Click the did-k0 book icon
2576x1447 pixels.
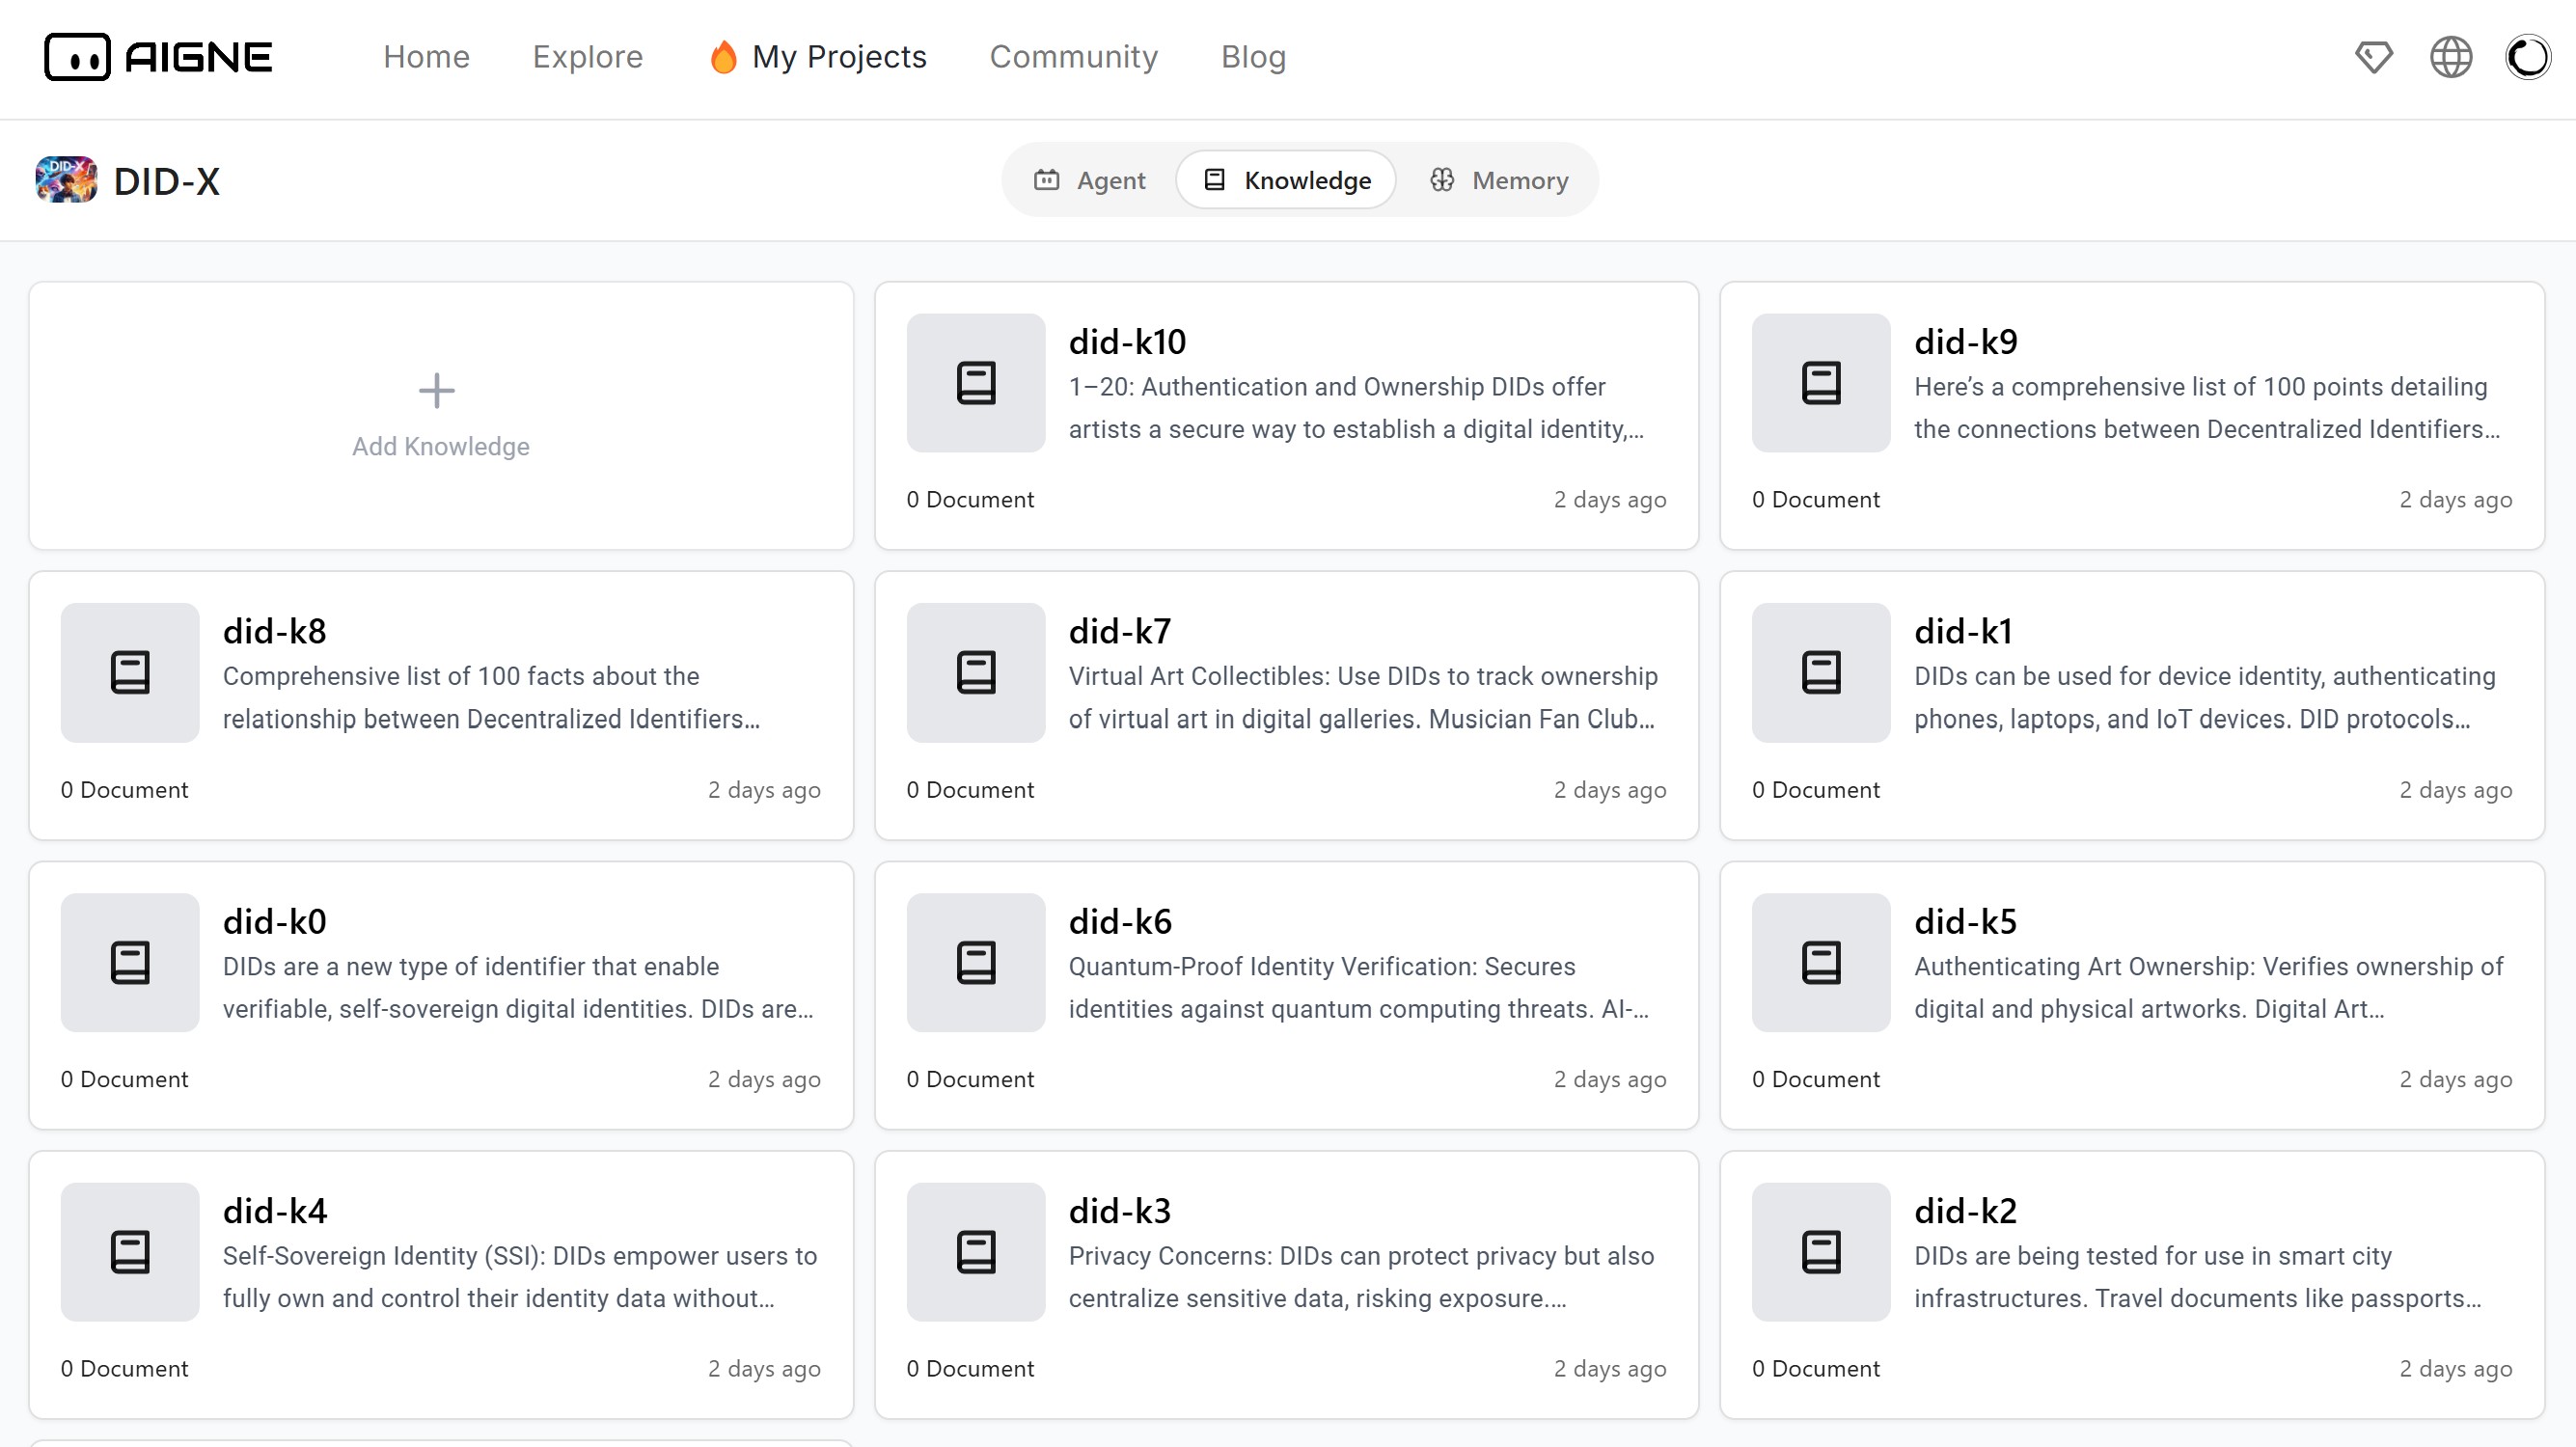coord(130,962)
